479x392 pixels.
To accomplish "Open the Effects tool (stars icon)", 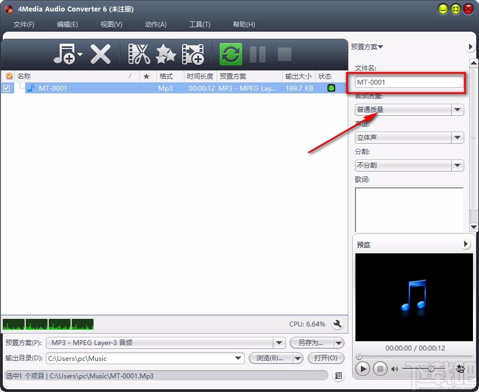I will pyautogui.click(x=166, y=54).
